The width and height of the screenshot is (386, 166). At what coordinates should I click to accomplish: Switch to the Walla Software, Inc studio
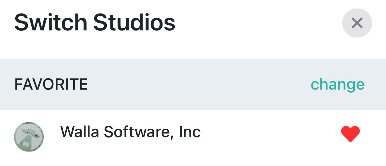130,132
